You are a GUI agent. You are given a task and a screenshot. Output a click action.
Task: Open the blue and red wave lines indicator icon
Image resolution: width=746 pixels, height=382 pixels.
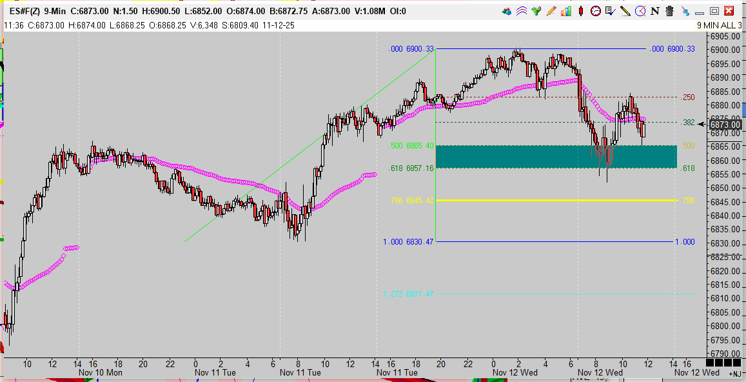pyautogui.click(x=522, y=11)
